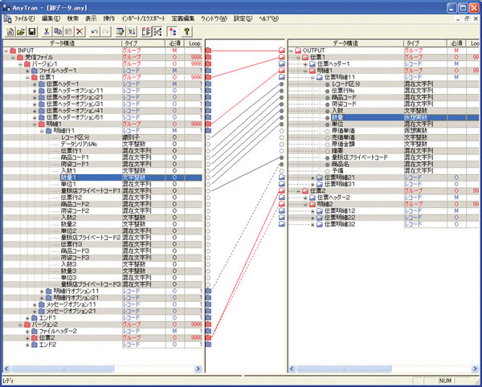Viewport: 482px width, 387px height.
Task: Select the 商品コード1 row
Action: (x=102, y=157)
